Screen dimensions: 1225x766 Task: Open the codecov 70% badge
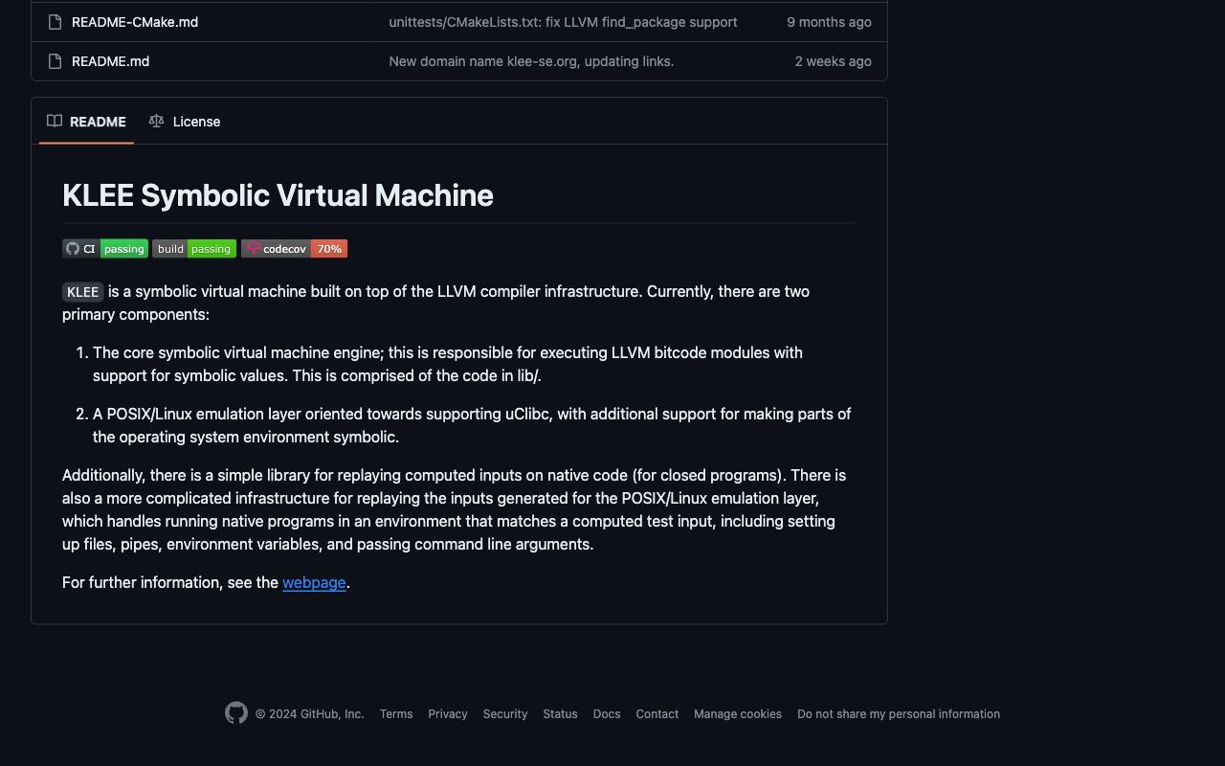(294, 249)
